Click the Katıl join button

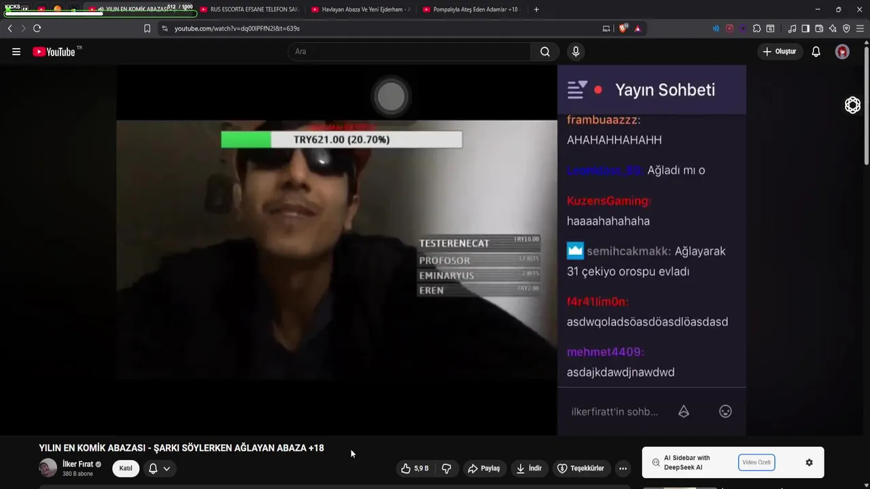point(126,469)
